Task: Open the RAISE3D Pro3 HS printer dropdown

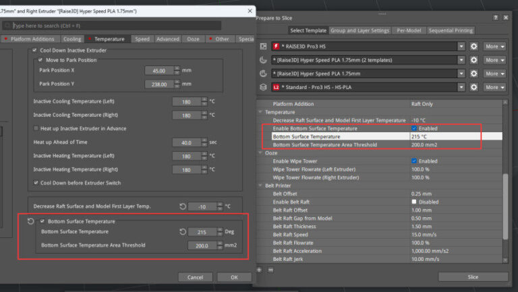Action: click(x=461, y=47)
